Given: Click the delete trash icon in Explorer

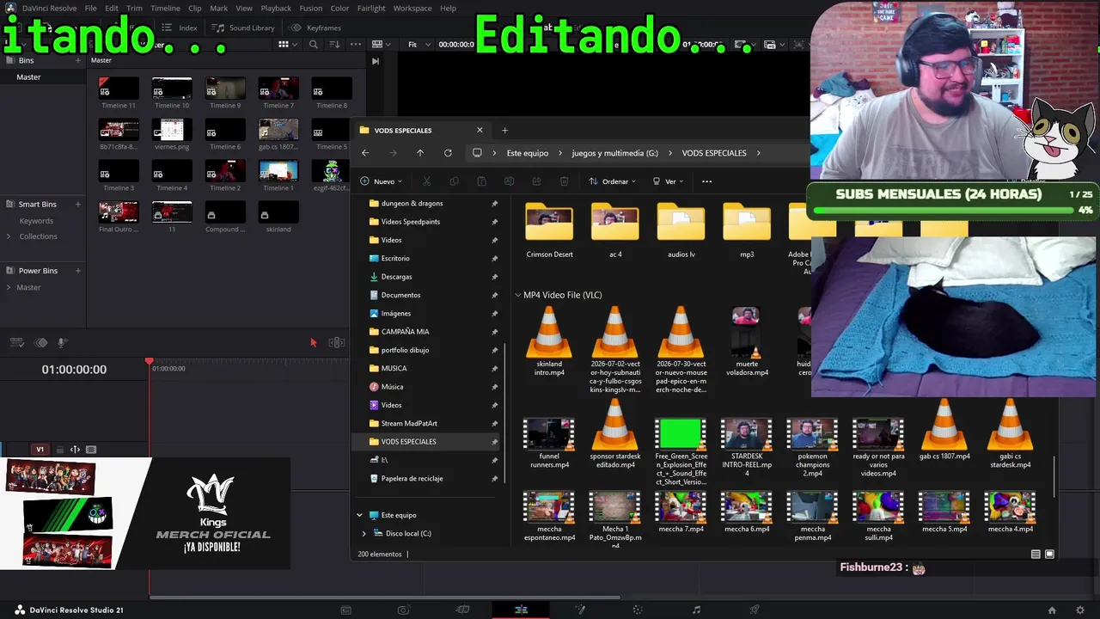Looking at the screenshot, I should click(x=564, y=181).
